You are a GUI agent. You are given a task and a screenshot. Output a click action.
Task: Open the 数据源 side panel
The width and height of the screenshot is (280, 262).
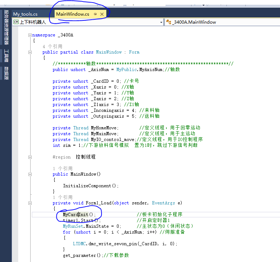pos(7,73)
